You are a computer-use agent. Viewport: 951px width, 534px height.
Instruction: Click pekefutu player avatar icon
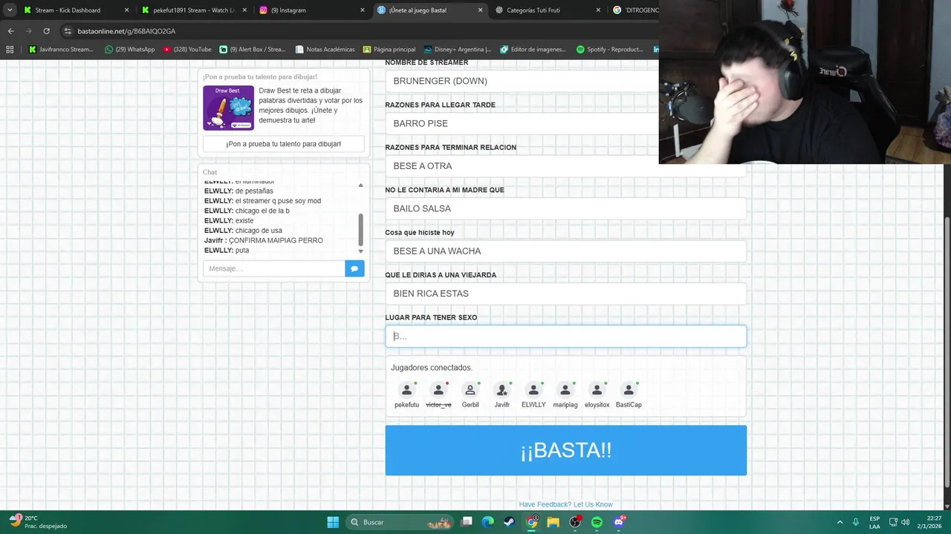tap(406, 390)
